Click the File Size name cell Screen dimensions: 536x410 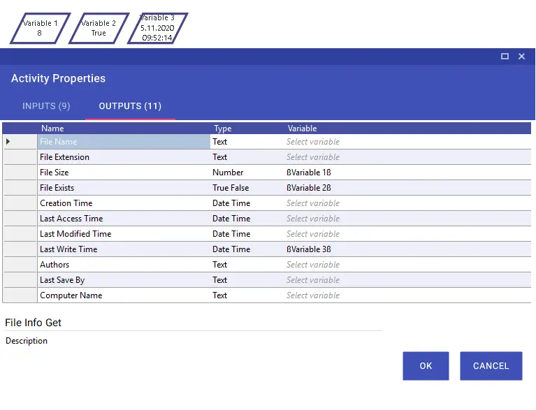(124, 173)
